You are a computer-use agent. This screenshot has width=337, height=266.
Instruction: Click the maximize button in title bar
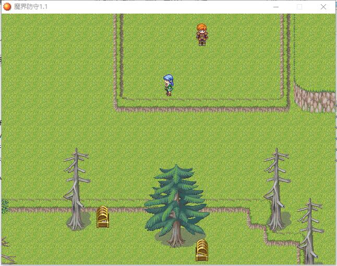click(x=299, y=7)
